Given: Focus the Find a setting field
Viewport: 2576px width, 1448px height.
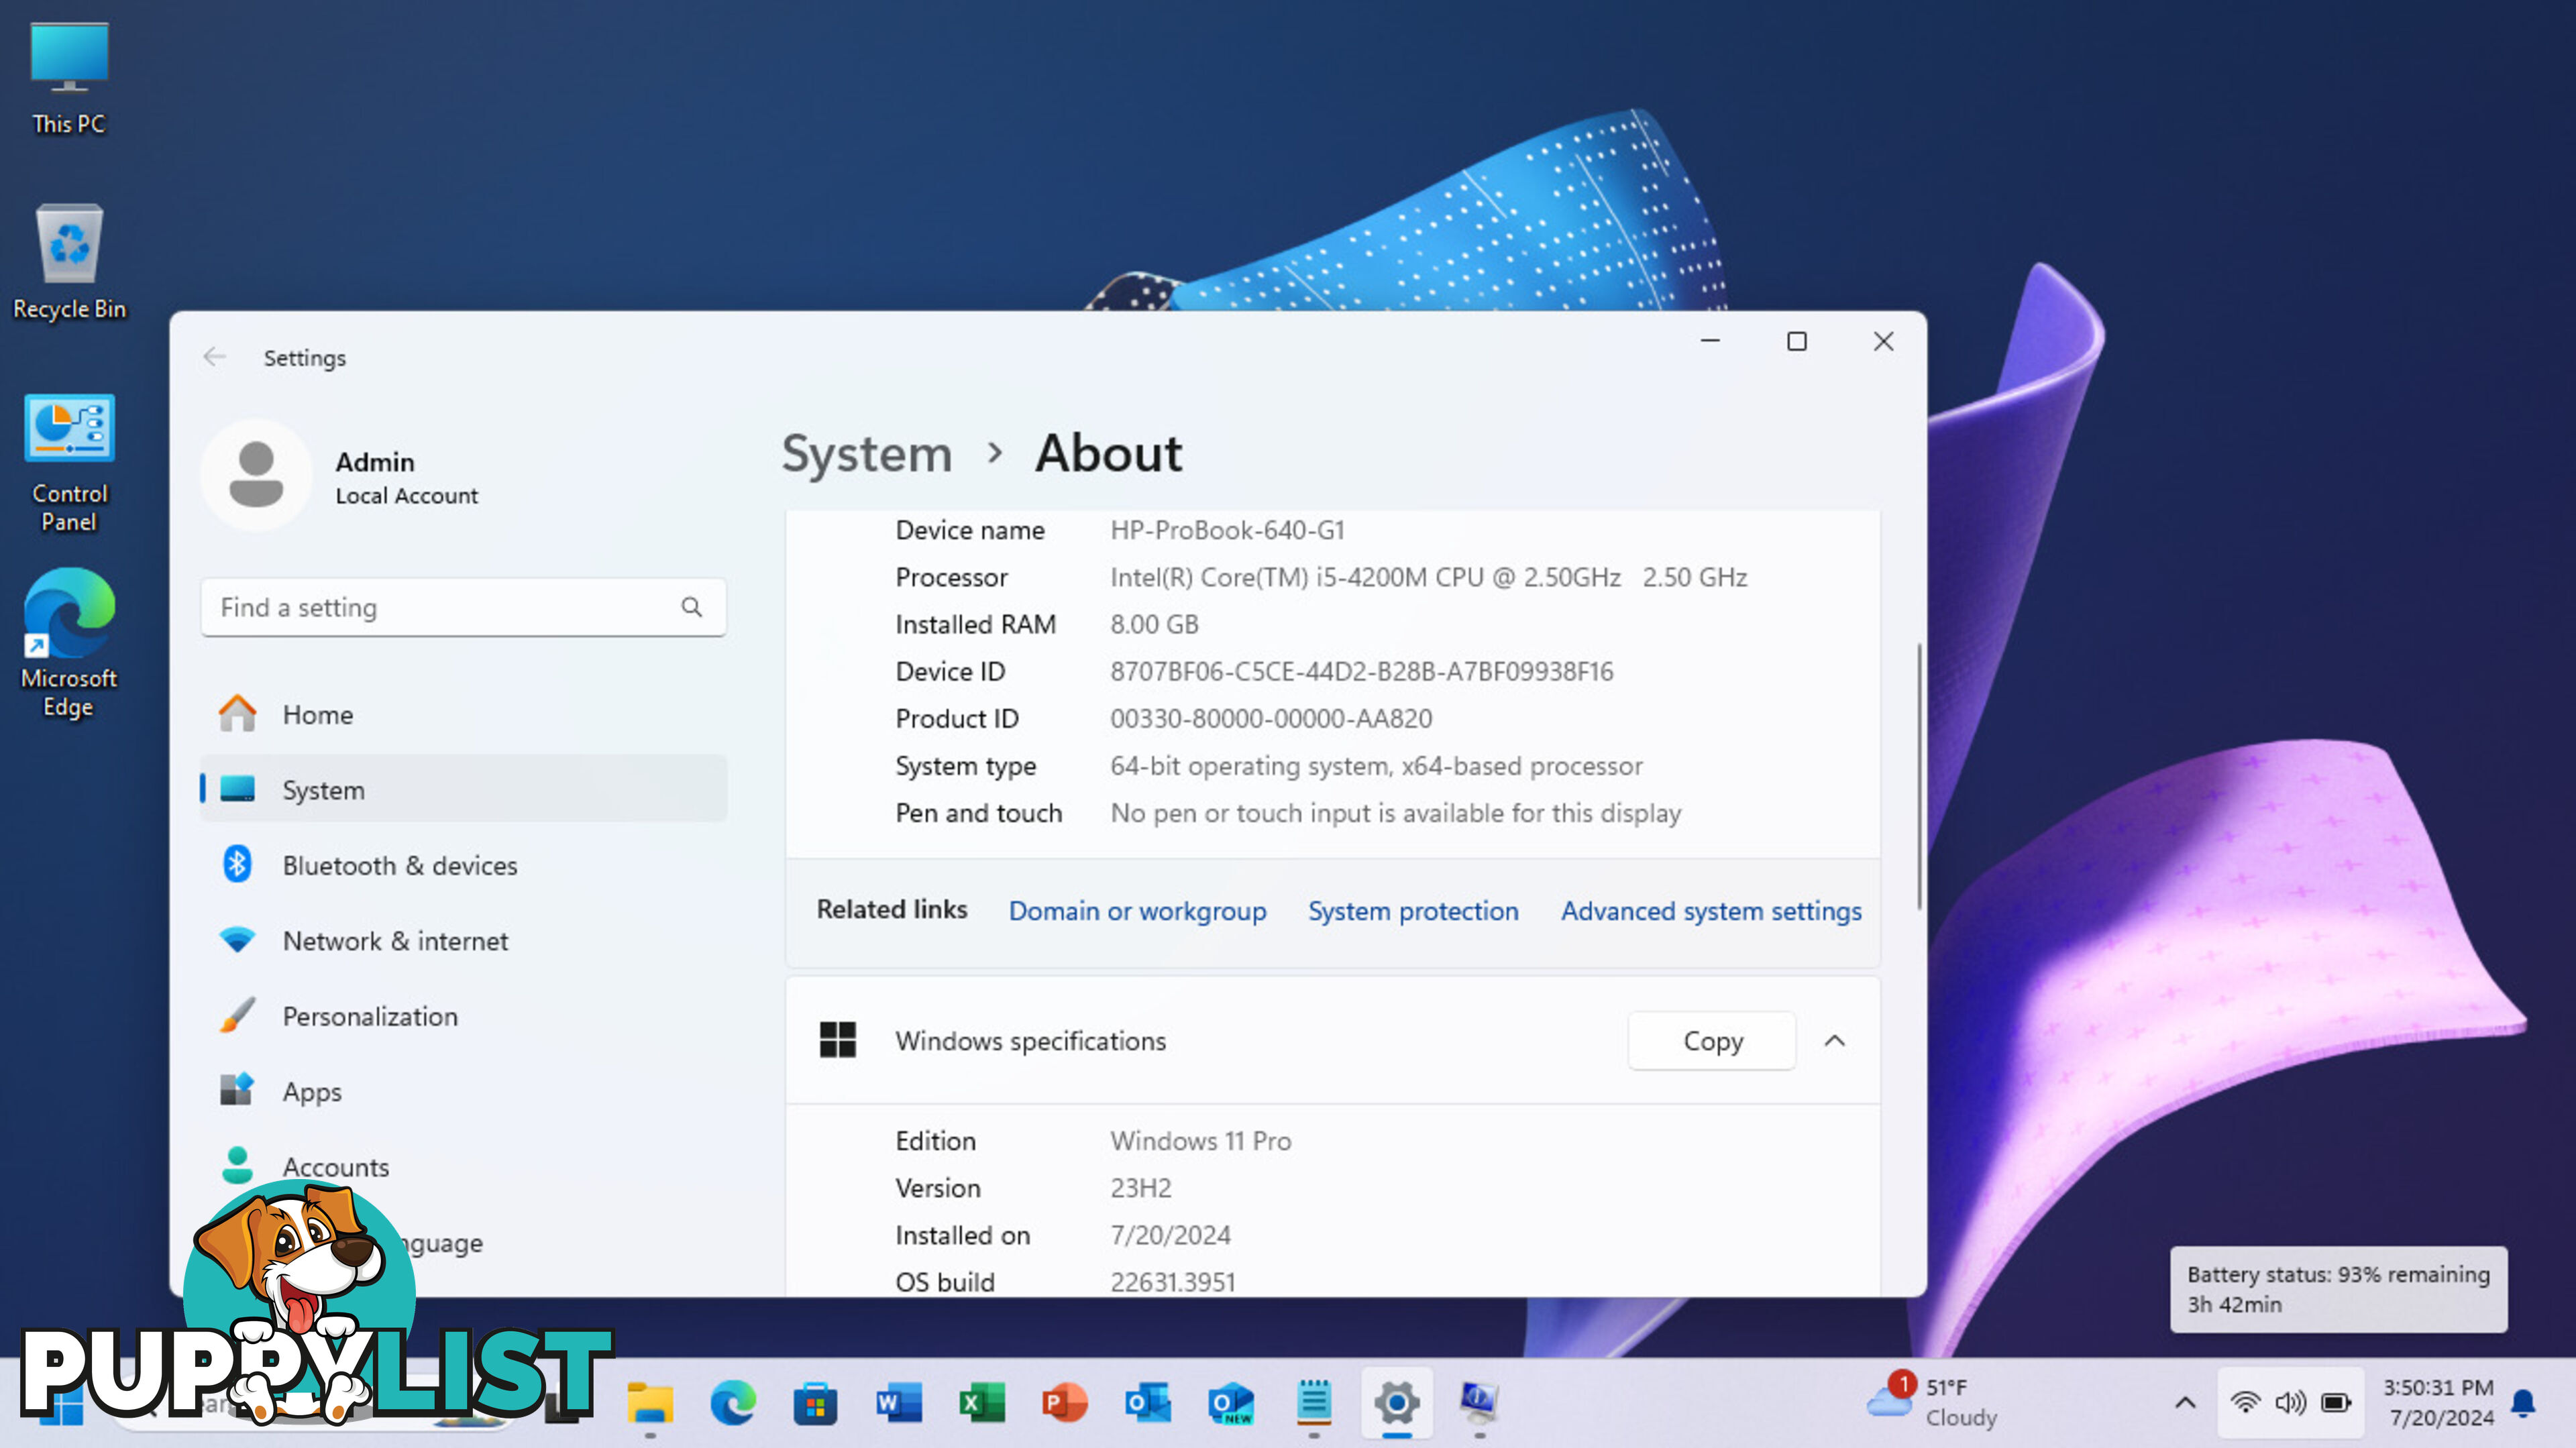Looking at the screenshot, I should [463, 607].
